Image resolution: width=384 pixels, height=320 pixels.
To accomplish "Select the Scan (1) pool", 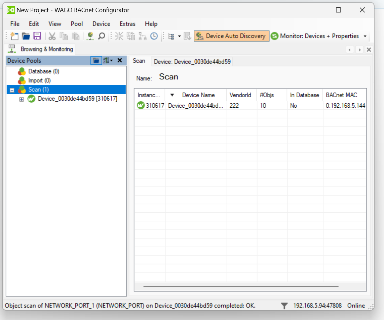I will [38, 90].
